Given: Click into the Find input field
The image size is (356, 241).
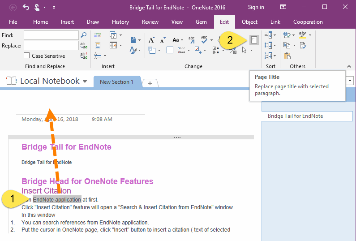Looking at the screenshot, I should (x=51, y=35).
